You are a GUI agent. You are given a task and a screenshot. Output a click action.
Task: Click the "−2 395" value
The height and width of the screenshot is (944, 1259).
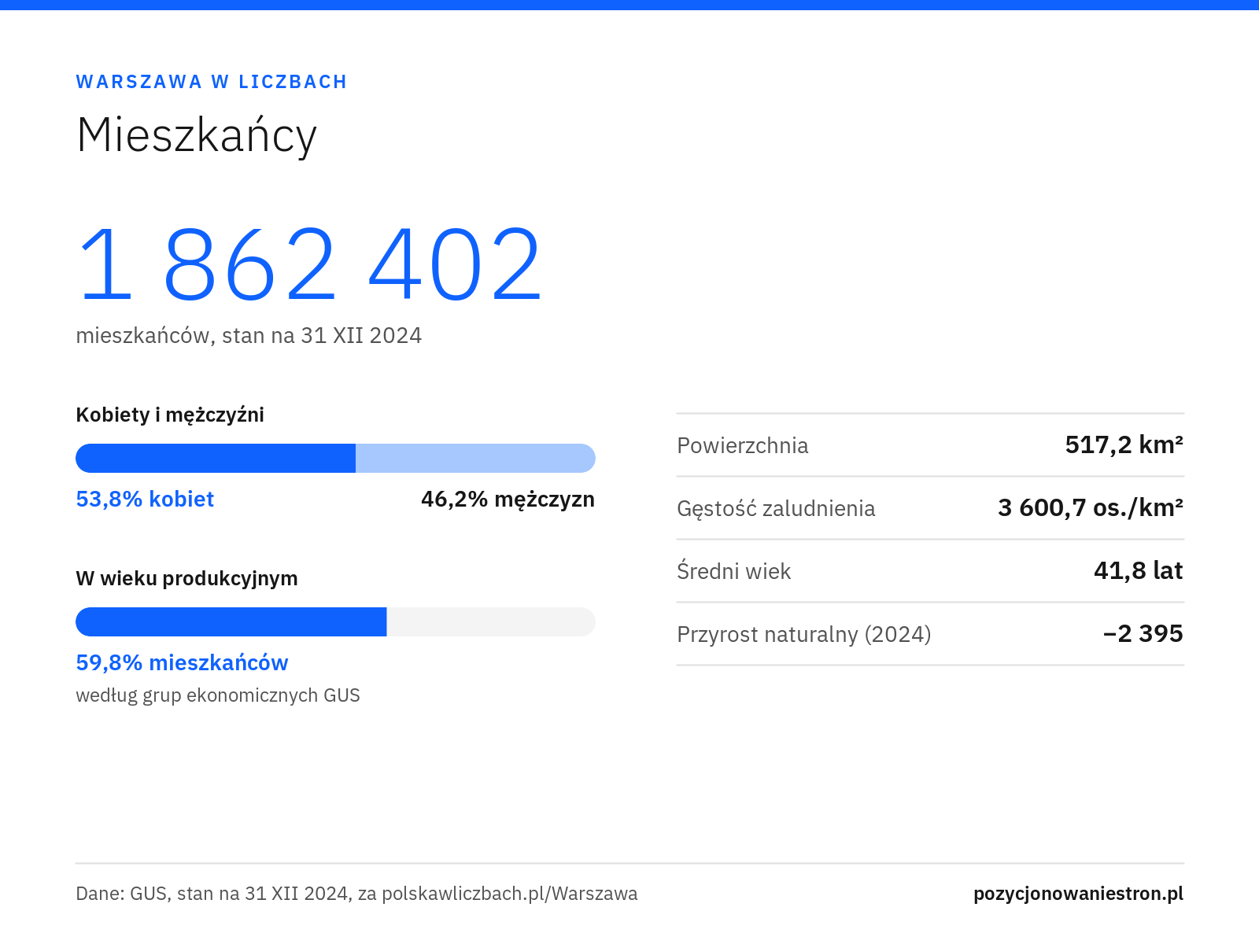(x=1143, y=633)
